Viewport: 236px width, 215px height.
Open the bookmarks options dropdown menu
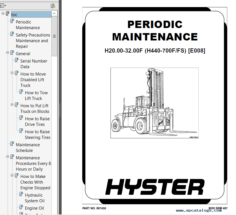(3, 6)
